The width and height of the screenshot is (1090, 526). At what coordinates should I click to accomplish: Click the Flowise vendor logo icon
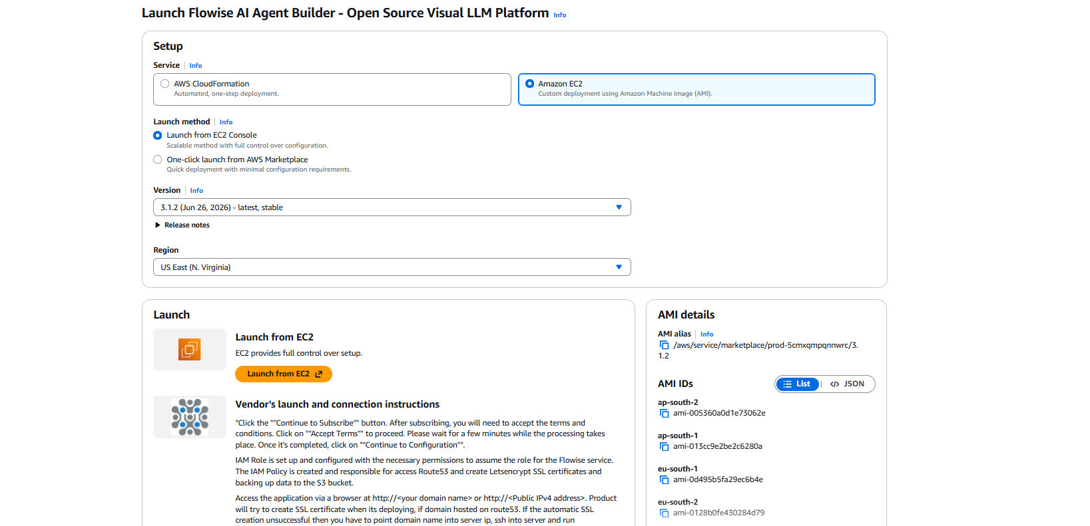pyautogui.click(x=190, y=417)
